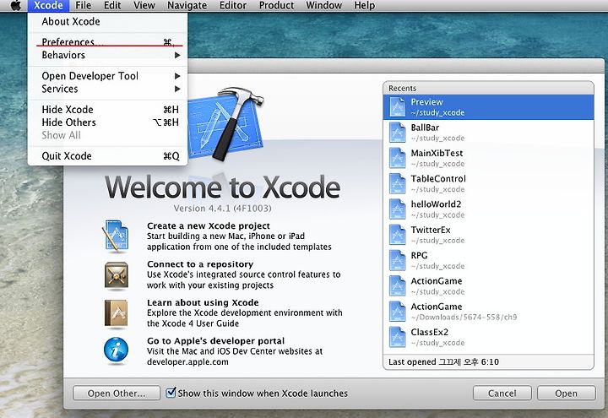Image resolution: width=608 pixels, height=418 pixels.
Task: Open the File menu
Action: click(x=83, y=5)
